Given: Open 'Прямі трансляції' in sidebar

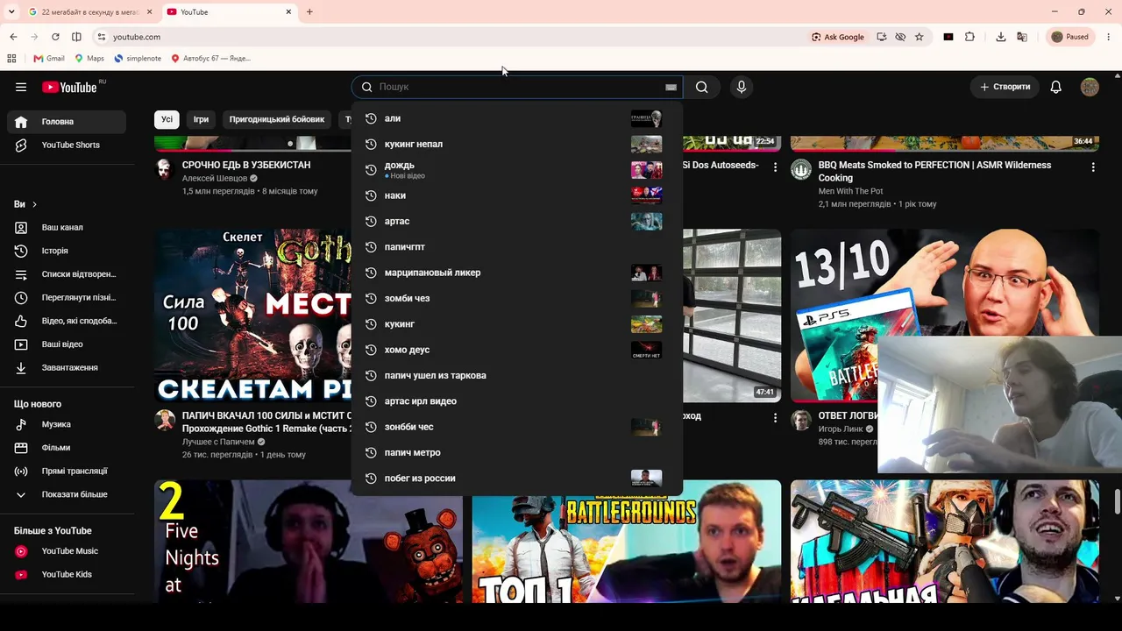Looking at the screenshot, I should [x=68, y=471].
